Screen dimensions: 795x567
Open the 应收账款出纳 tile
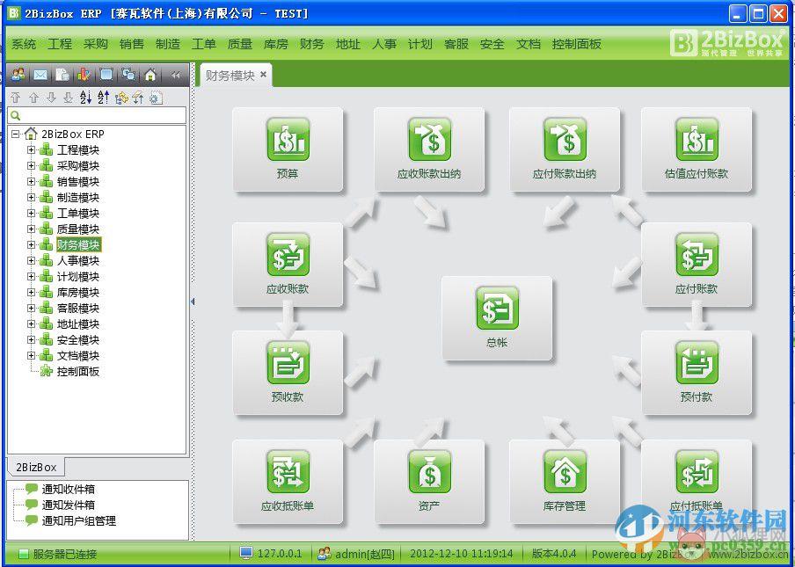coord(429,149)
